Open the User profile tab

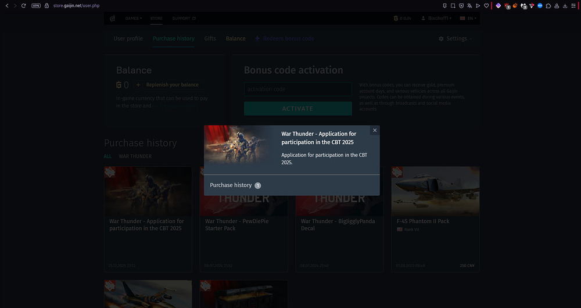pos(128,39)
